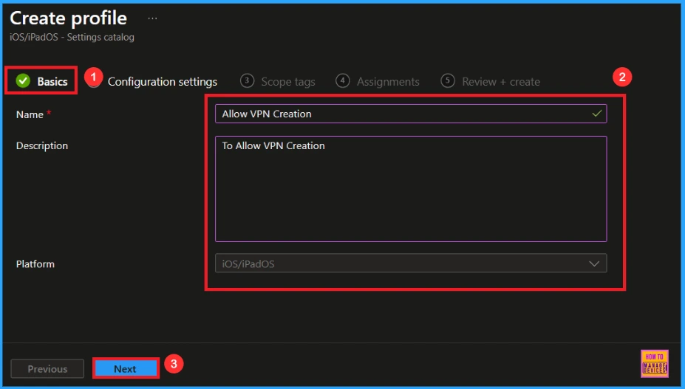This screenshot has height=389, width=685.
Task: Click the step 5 circle icon
Action: click(x=447, y=81)
